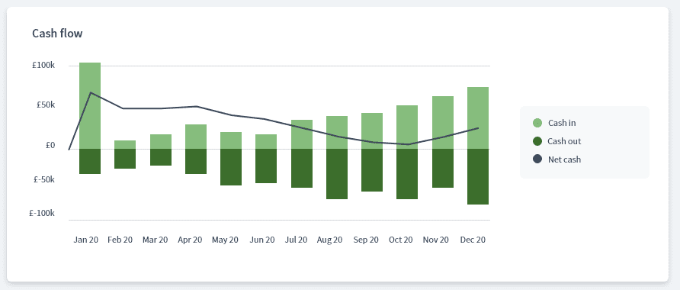Toggle the Cash in legend item

pos(554,123)
